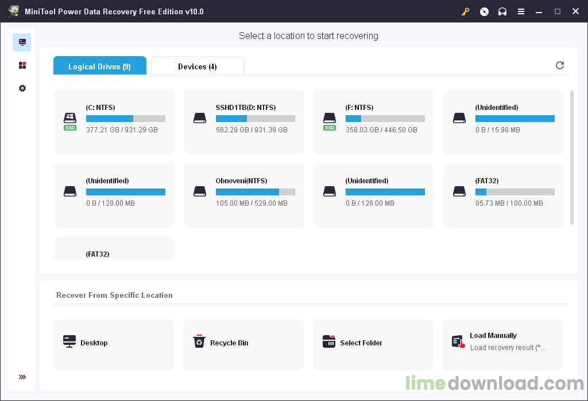Switch to the Logical Drives tab
The image size is (588, 401).
click(99, 66)
